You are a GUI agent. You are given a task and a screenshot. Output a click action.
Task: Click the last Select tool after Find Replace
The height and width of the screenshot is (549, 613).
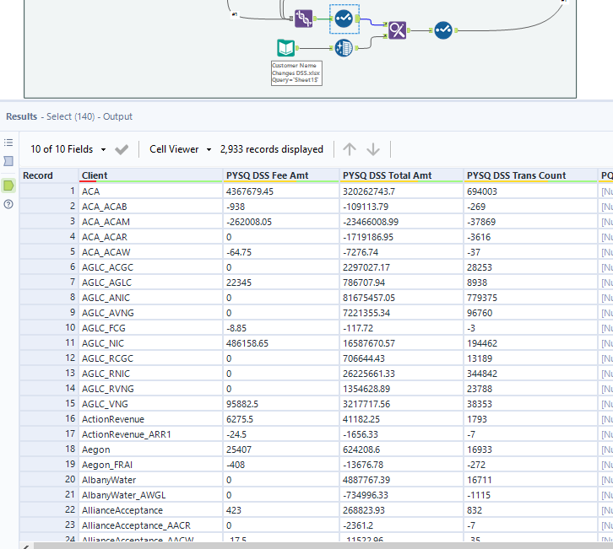[443, 31]
